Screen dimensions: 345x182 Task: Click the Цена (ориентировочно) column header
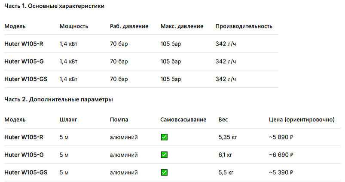[x=302, y=120]
